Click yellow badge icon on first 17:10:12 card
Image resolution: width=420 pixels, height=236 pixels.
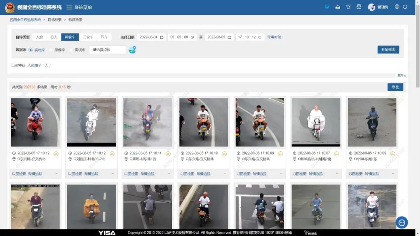[x=56, y=154]
